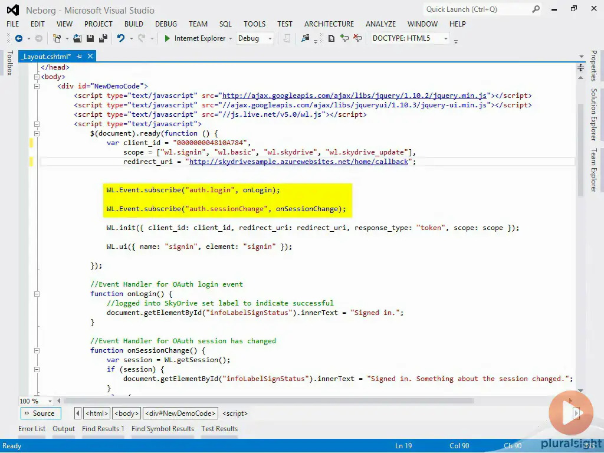Click the Comment selection icon

click(344, 38)
